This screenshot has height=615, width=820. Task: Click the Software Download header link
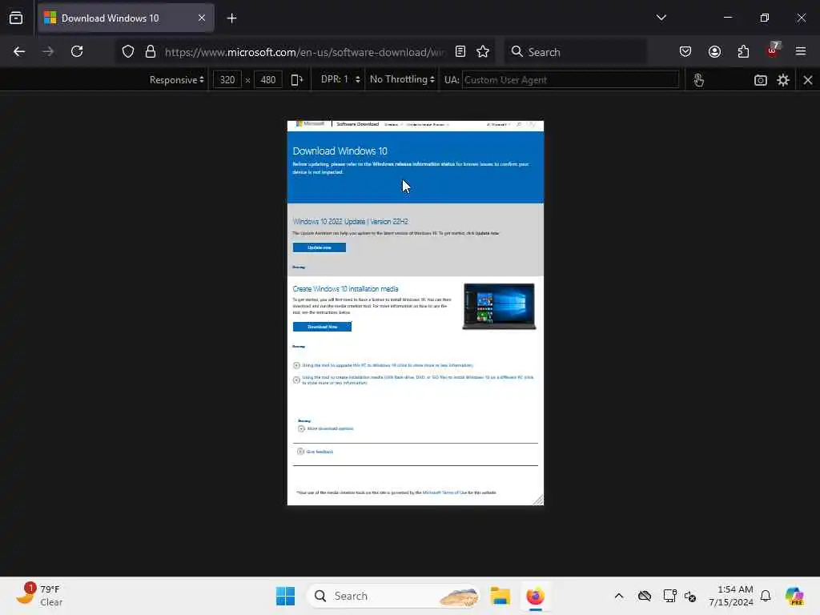pos(358,124)
